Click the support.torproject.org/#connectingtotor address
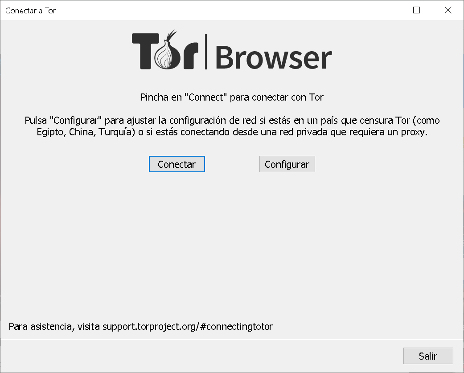This screenshot has width=464, height=373. 188,327
